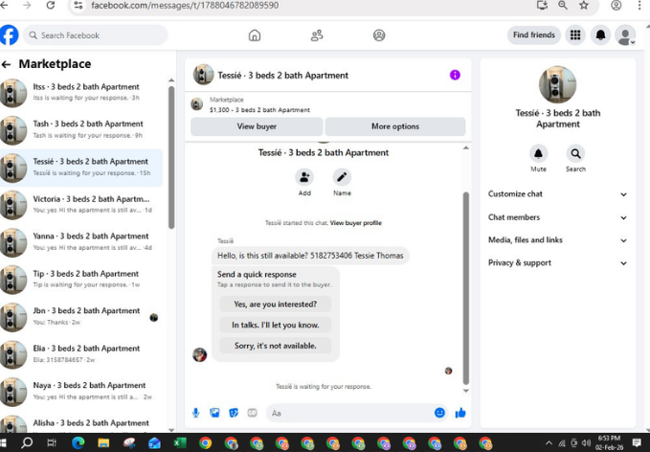The height and width of the screenshot is (452, 650).
Task: Open the browser zoom magnifier icon
Action: pos(563,5)
